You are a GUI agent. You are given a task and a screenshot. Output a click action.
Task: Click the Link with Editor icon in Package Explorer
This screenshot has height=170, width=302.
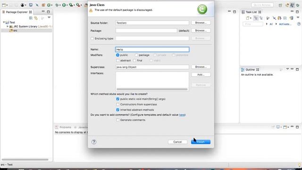coord(36,18)
